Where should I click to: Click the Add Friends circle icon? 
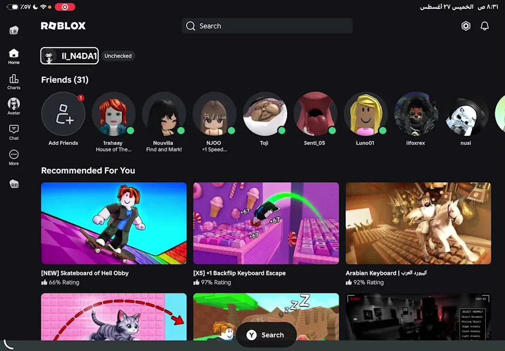[63, 114]
